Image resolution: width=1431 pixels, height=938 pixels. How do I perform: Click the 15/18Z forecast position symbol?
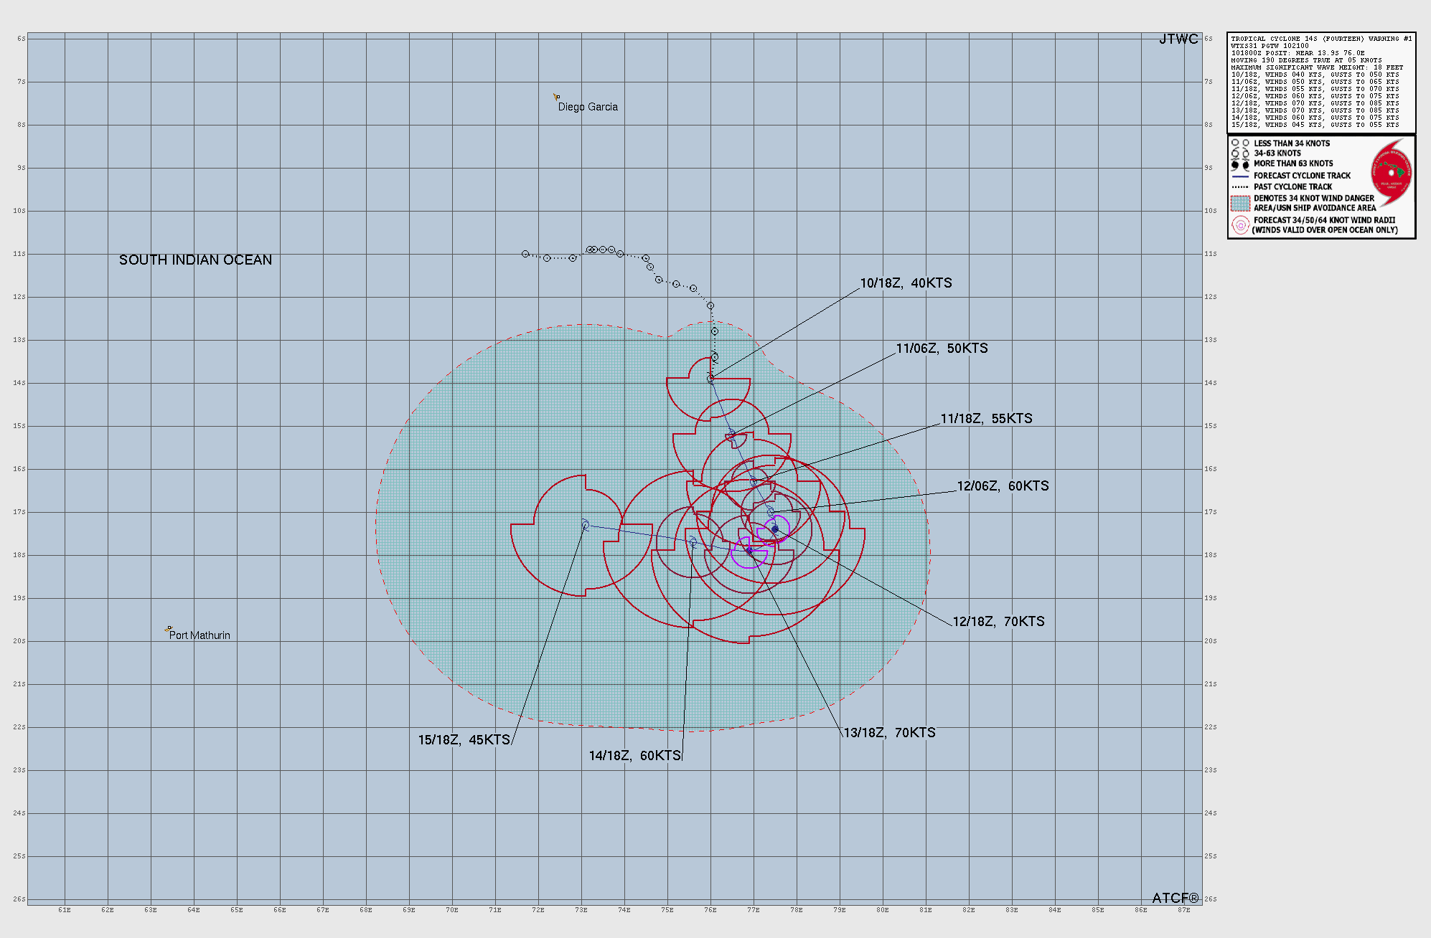585,525
